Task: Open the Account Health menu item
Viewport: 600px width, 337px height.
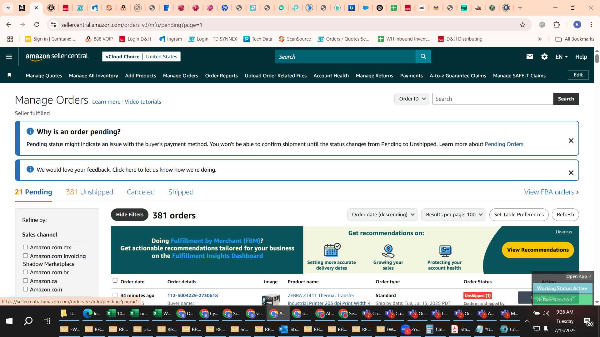Action: click(x=331, y=76)
